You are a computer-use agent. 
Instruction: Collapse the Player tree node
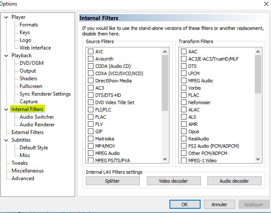[6, 18]
